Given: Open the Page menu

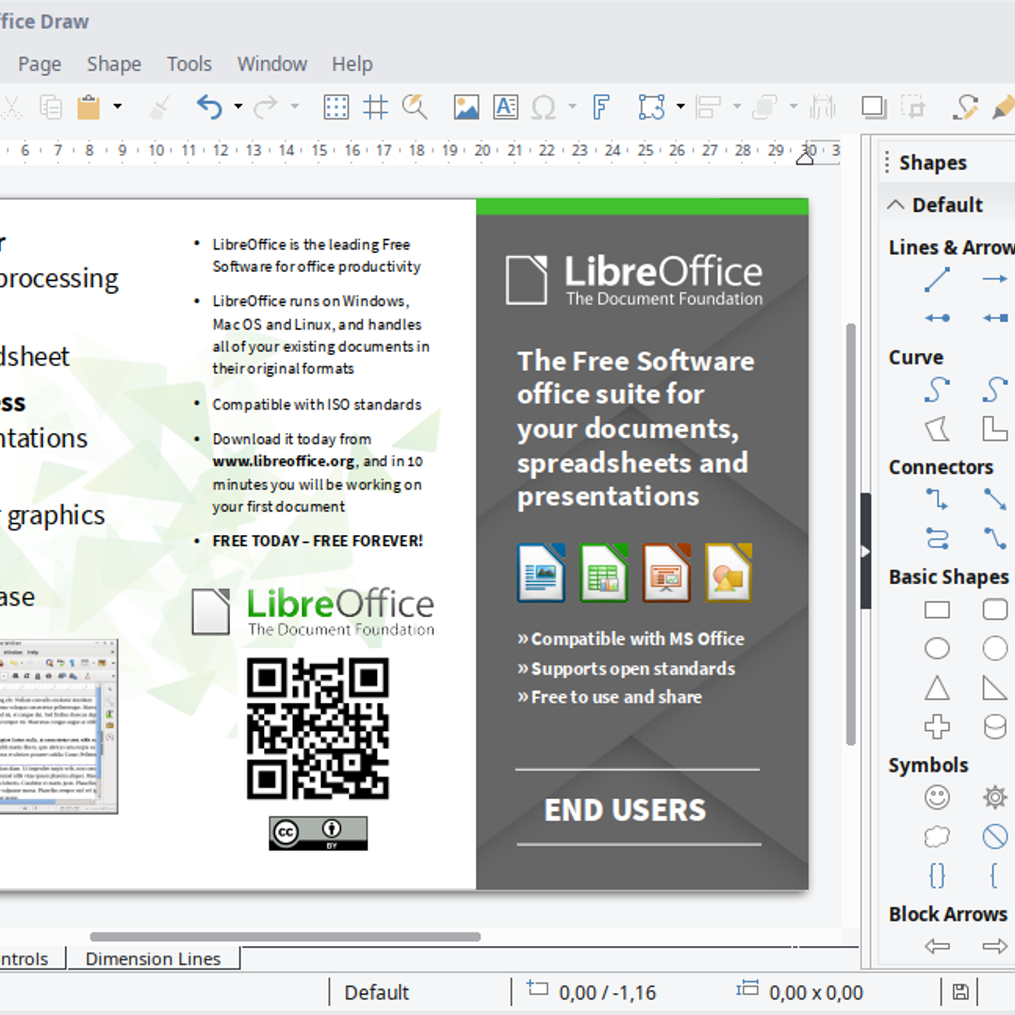Looking at the screenshot, I should (x=39, y=64).
